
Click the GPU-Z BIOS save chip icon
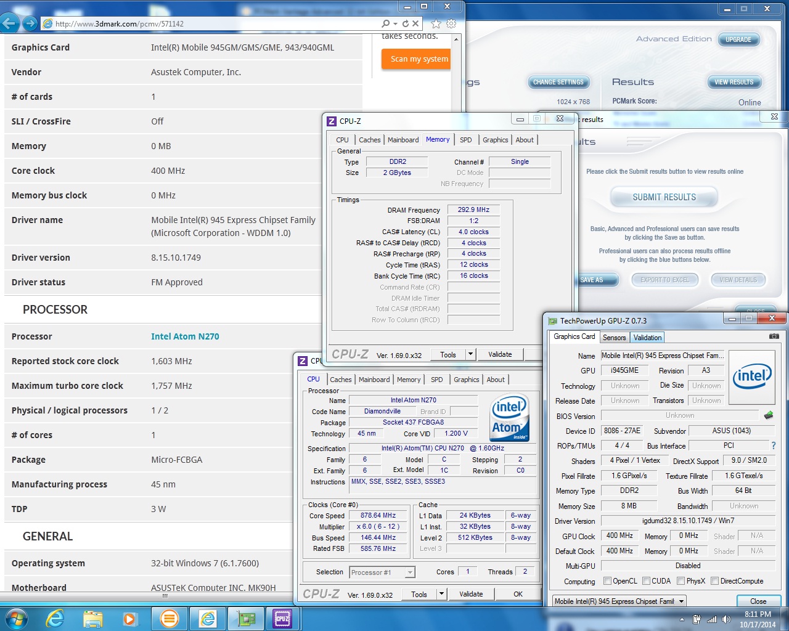769,415
